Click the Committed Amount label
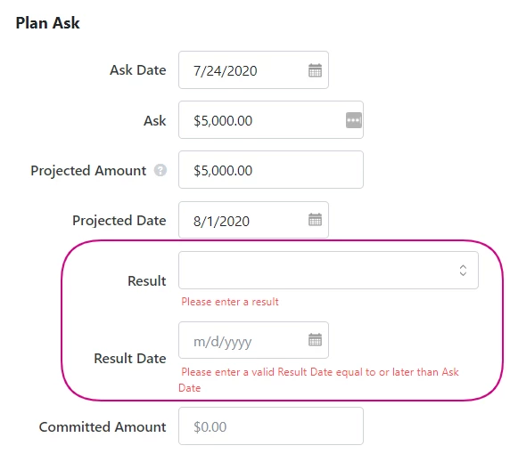The width and height of the screenshot is (510, 462). [103, 427]
